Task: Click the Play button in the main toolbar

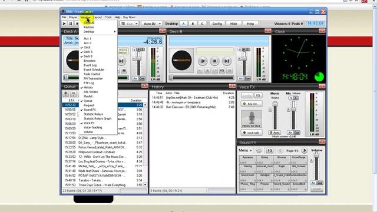Action: tap(64, 24)
